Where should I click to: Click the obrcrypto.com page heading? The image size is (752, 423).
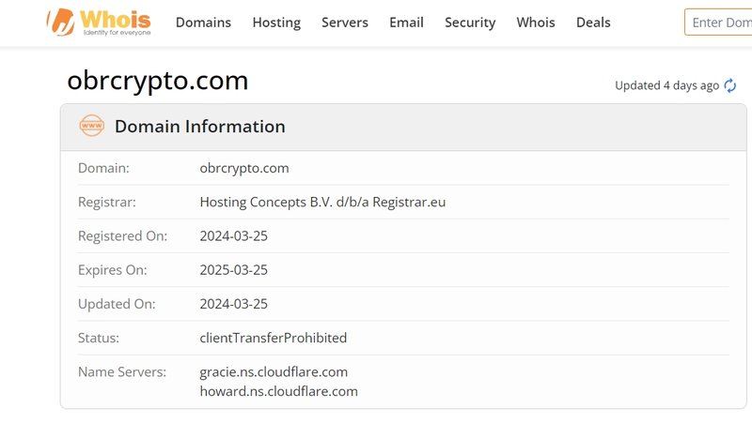coord(158,81)
